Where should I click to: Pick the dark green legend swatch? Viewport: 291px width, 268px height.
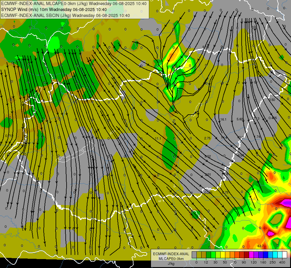[209, 255]
